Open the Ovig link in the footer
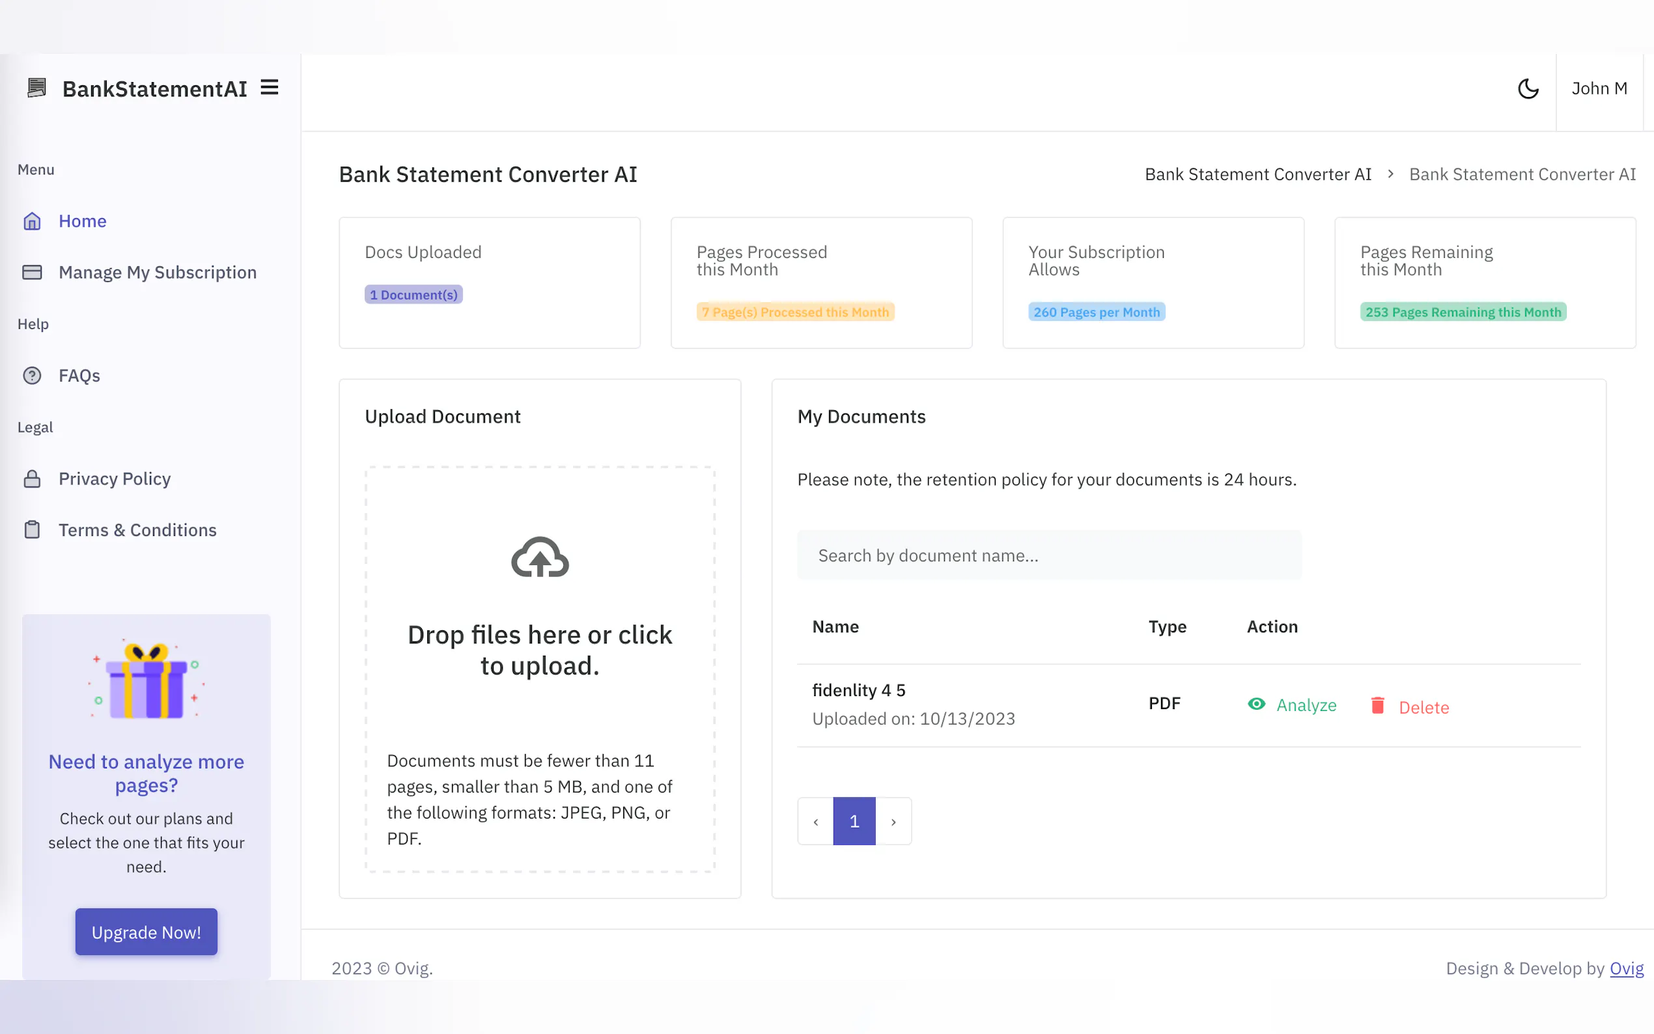1654x1034 pixels. (x=1627, y=968)
